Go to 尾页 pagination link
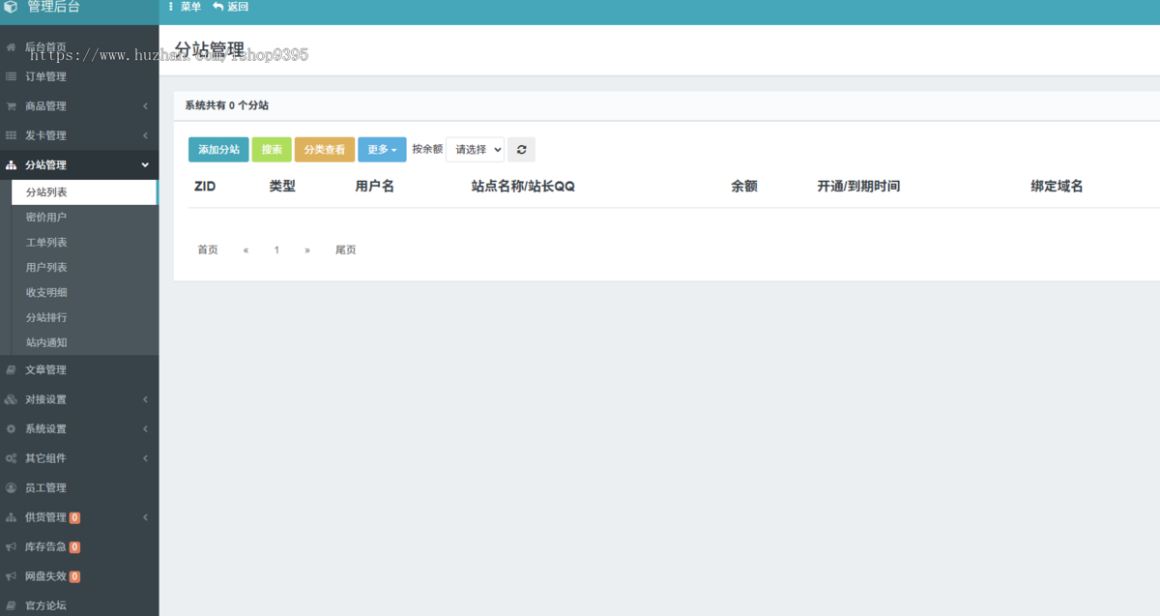The width and height of the screenshot is (1160, 616). coord(345,249)
